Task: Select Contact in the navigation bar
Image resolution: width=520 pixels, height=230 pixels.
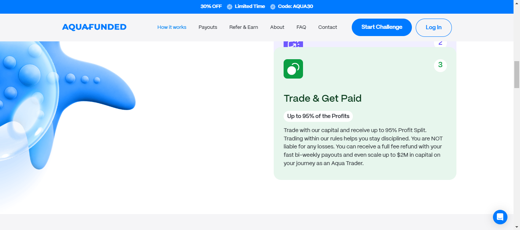Action: [x=327, y=27]
